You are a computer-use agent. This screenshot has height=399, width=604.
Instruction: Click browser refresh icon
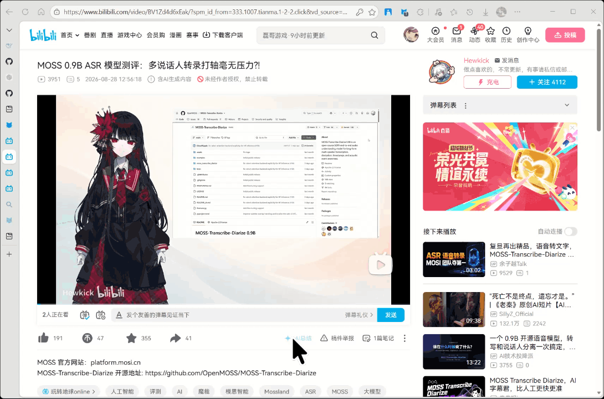pyautogui.click(x=25, y=12)
